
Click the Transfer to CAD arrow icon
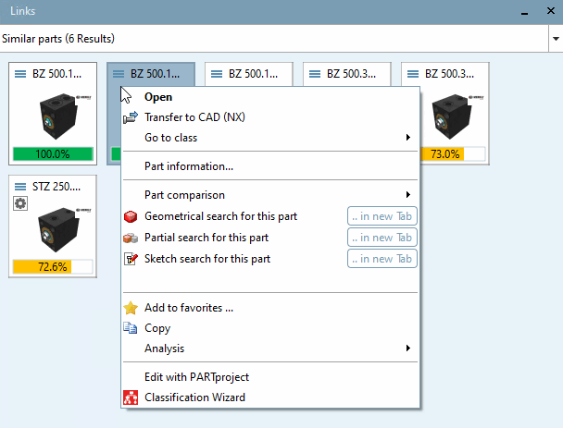131,117
